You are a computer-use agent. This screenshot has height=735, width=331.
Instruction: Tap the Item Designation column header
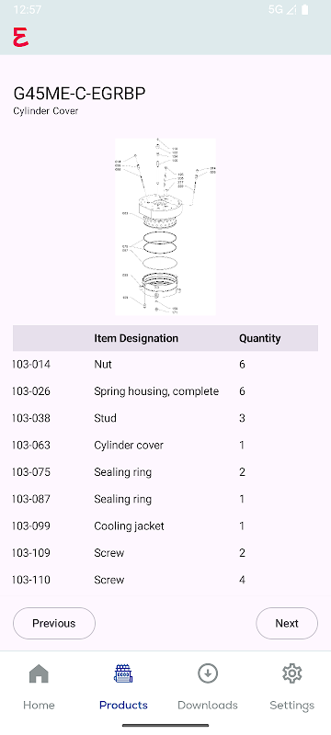pyautogui.click(x=136, y=338)
